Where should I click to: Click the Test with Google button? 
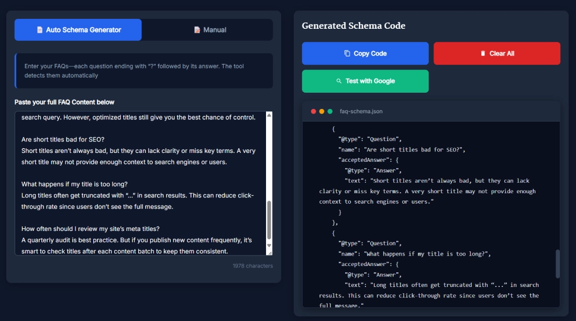click(x=365, y=81)
